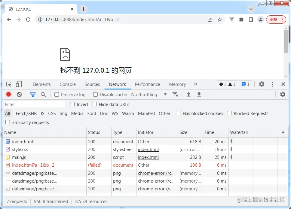Export the HAR file

199,94
